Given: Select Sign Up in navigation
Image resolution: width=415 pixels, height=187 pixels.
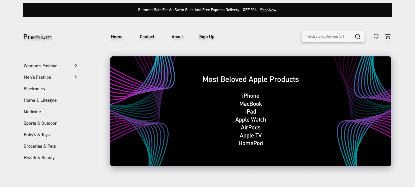Looking at the screenshot, I should (207, 37).
